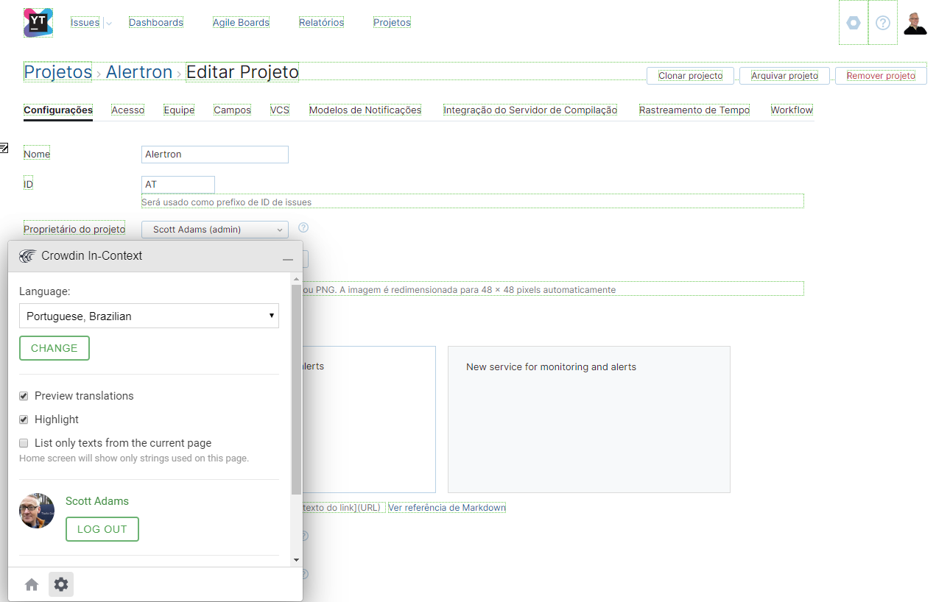Click inside the Nome input field
The height and width of the screenshot is (602, 950).
(214, 154)
